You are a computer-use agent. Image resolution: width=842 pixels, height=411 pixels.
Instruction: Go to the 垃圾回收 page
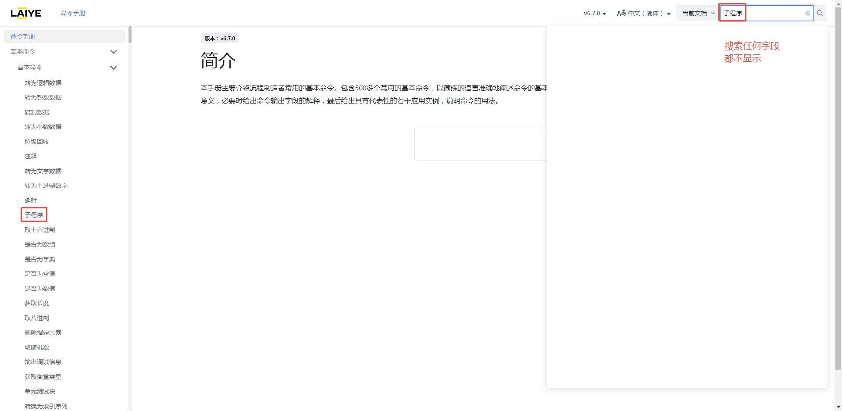point(37,142)
